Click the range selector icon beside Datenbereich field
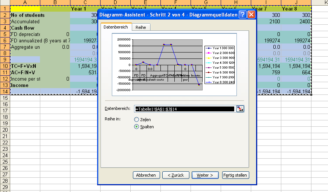Screen dimensions: 328x192 (x=240, y=109)
